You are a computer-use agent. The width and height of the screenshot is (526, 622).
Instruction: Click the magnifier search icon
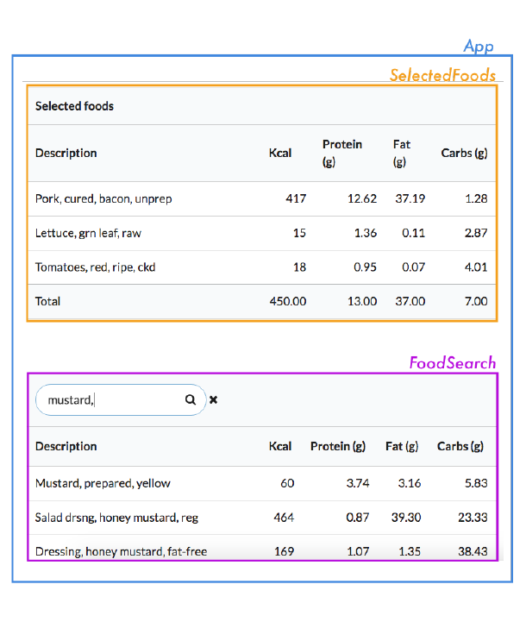(191, 400)
